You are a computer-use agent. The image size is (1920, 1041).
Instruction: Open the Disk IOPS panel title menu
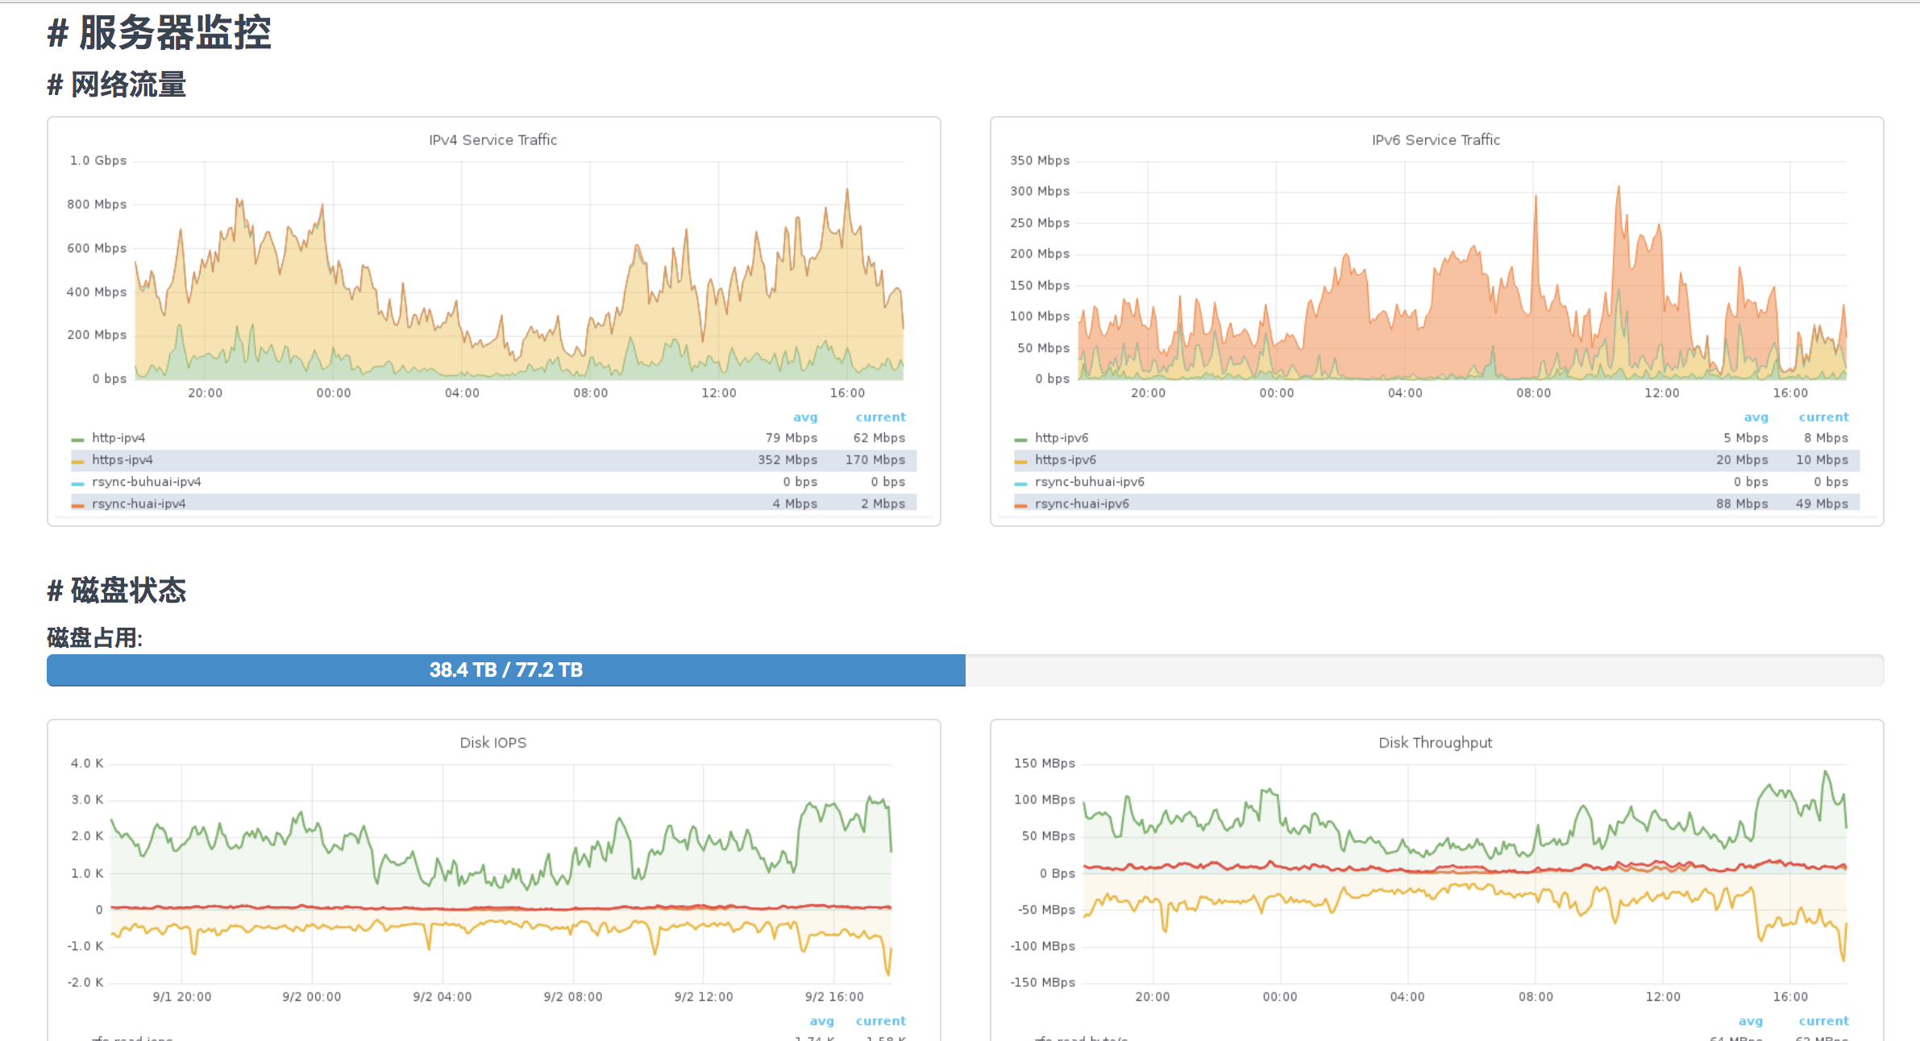[x=493, y=742]
